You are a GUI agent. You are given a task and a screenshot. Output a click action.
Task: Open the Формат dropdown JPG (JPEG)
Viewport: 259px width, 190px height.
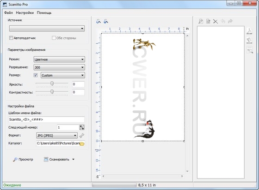click(56, 136)
